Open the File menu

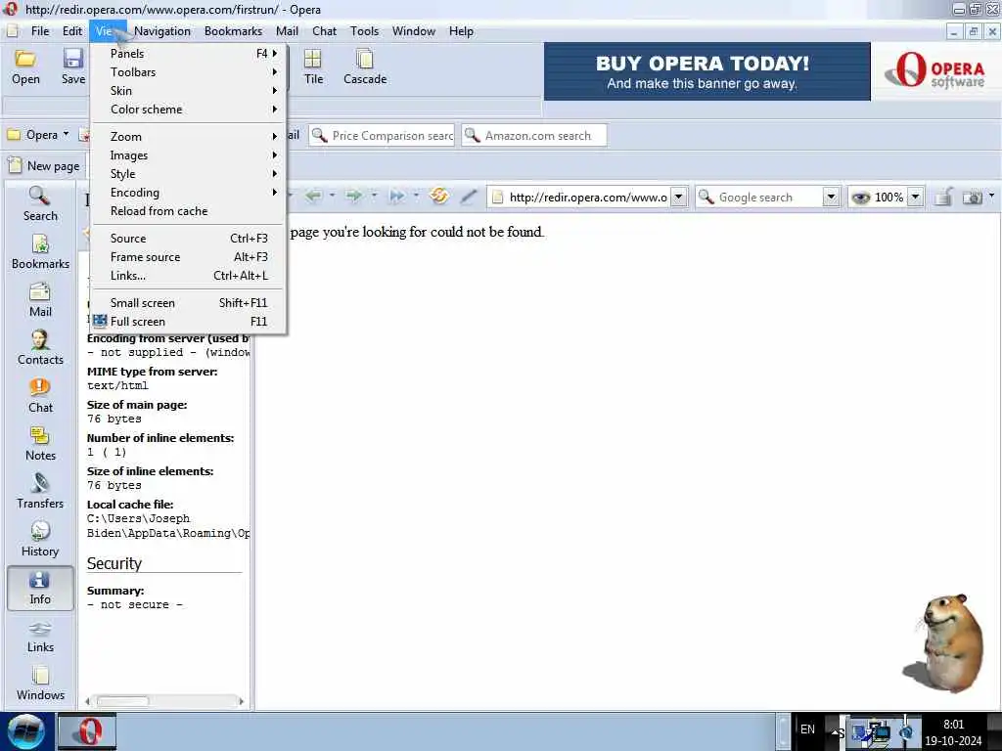tap(39, 30)
